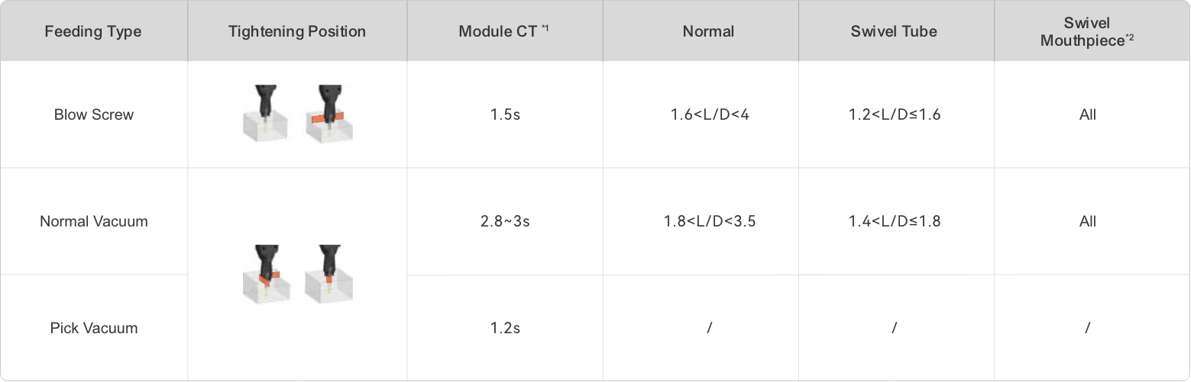Click the 2.8~3s module CT value
Screen dimensions: 1191x382
(505, 222)
